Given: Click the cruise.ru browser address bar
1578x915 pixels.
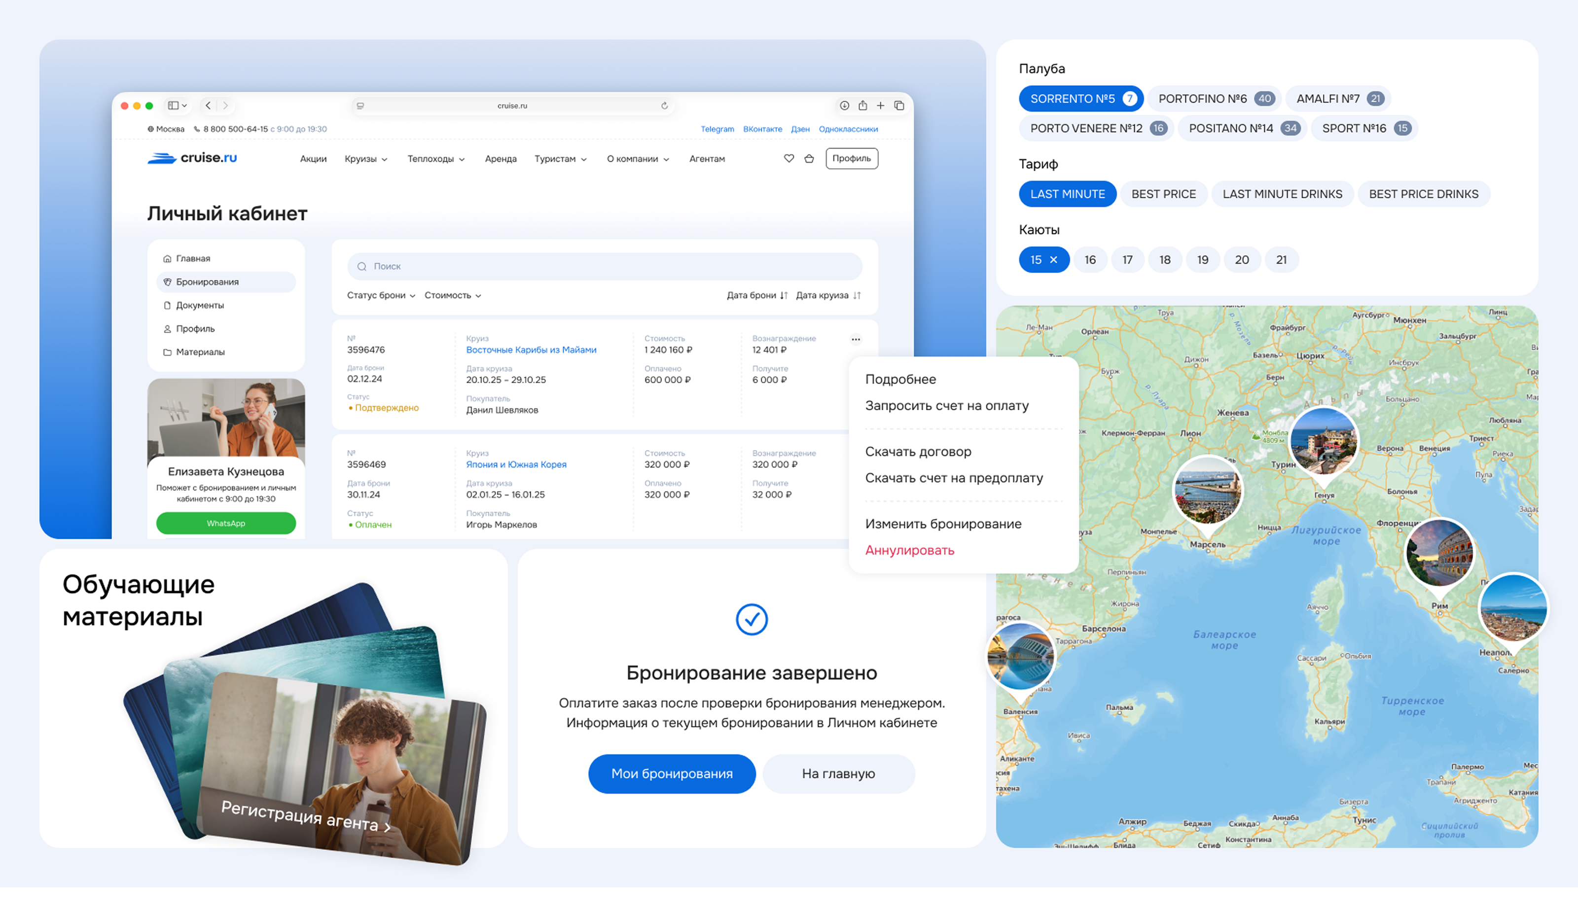Looking at the screenshot, I should (512, 106).
